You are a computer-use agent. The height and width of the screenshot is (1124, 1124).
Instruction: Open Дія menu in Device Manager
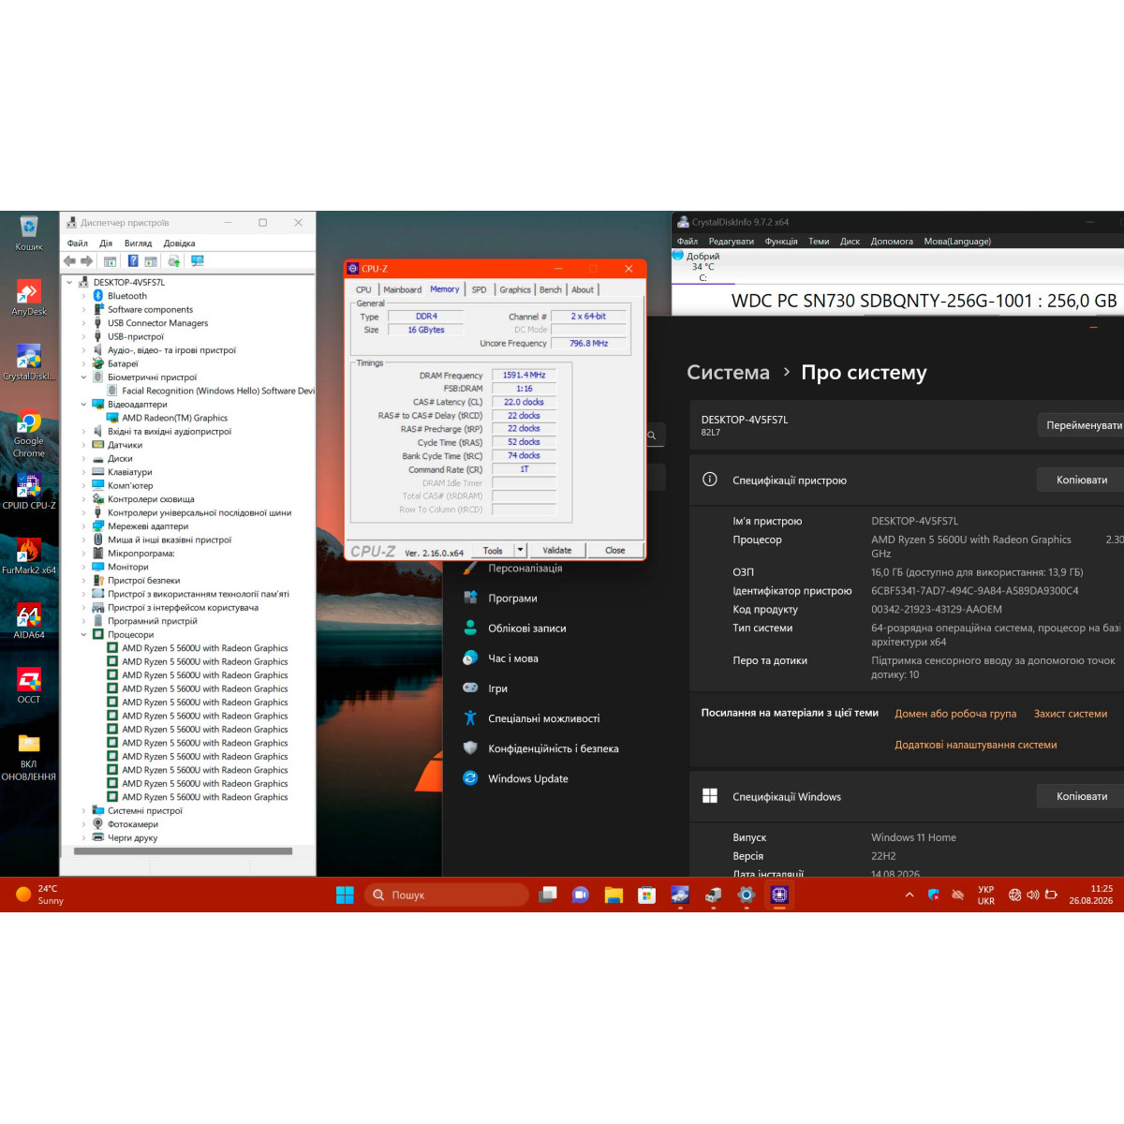106,244
